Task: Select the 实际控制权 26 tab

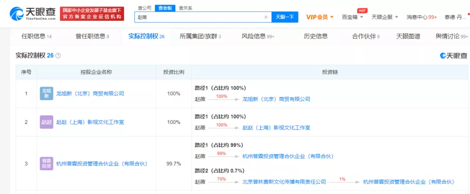Action: click(x=146, y=36)
